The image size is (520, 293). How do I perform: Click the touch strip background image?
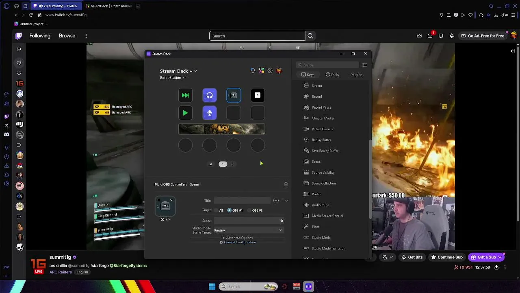coord(222,129)
